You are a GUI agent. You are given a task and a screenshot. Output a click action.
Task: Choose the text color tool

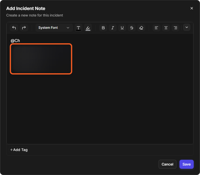pyautogui.click(x=78, y=28)
